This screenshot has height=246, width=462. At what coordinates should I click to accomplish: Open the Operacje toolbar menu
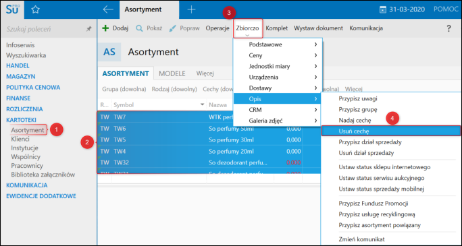tap(217, 28)
